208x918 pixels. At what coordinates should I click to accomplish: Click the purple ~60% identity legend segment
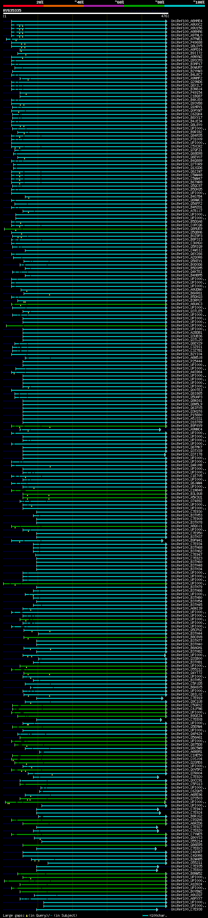(104, 6)
